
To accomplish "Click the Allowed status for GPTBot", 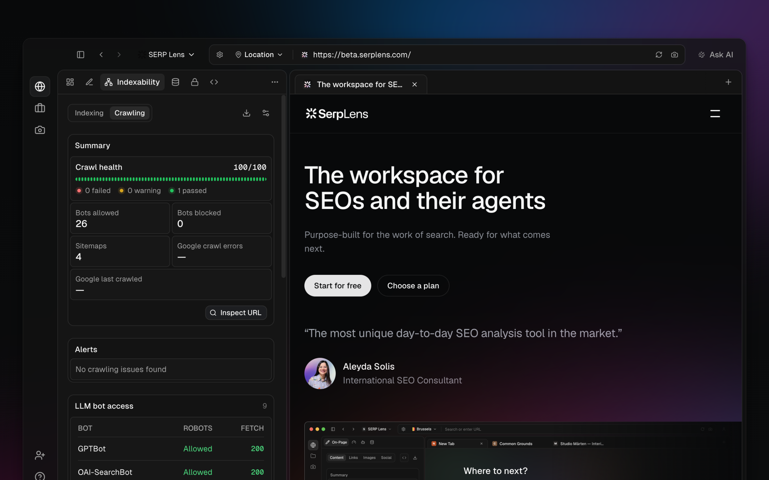I will tap(198, 449).
